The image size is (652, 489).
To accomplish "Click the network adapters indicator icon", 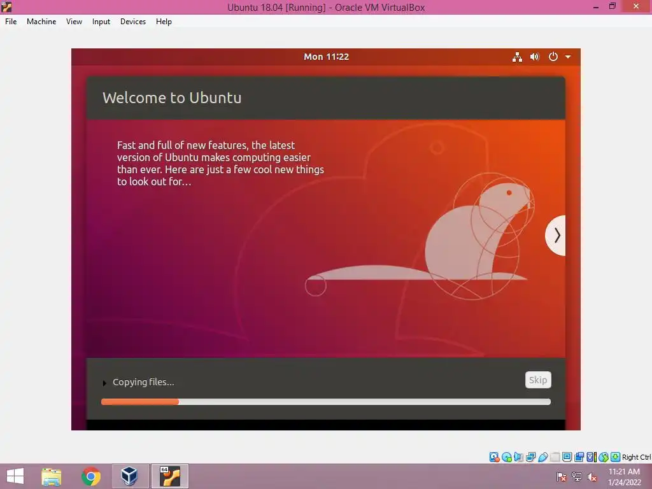I will click(530, 457).
